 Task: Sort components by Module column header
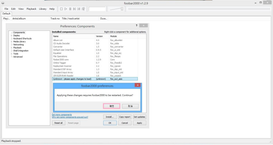click(123, 36)
